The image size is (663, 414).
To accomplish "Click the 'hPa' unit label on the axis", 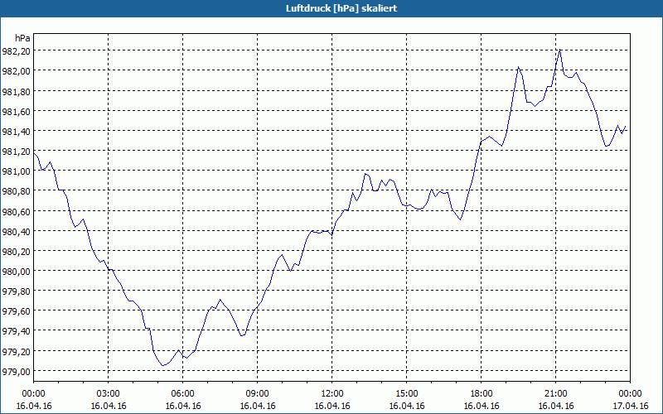I will [x=22, y=38].
